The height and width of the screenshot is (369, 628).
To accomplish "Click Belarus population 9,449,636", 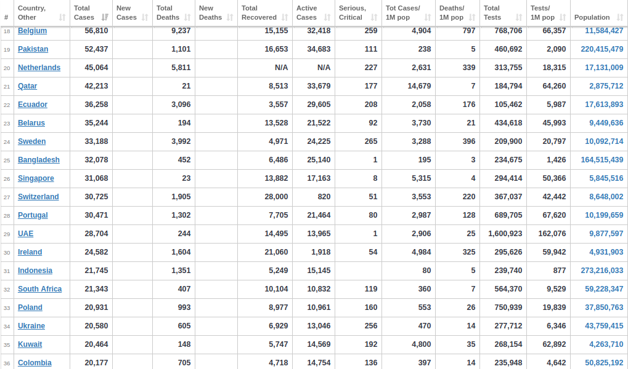I will pyautogui.click(x=606, y=123).
